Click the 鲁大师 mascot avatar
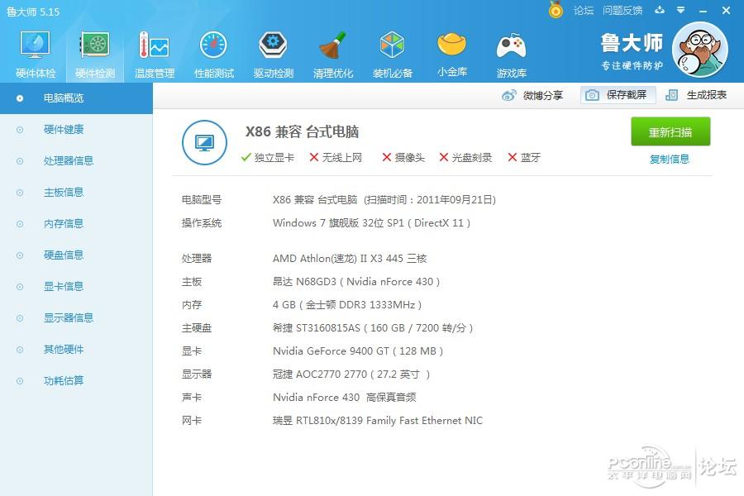The image size is (744, 496). [x=700, y=50]
